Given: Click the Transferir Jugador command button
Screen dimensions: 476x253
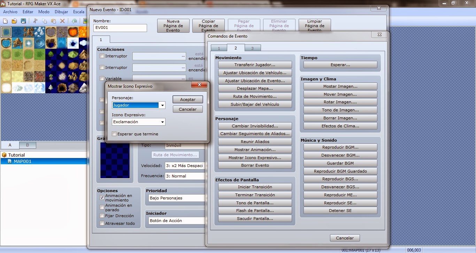Looking at the screenshot, I should pos(255,64).
